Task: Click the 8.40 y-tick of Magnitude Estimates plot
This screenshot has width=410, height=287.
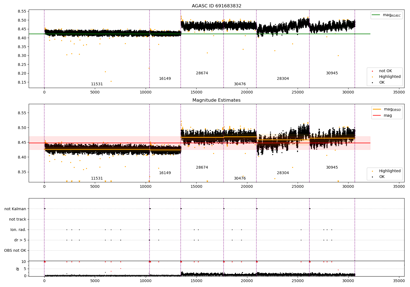Action: click(x=22, y=157)
